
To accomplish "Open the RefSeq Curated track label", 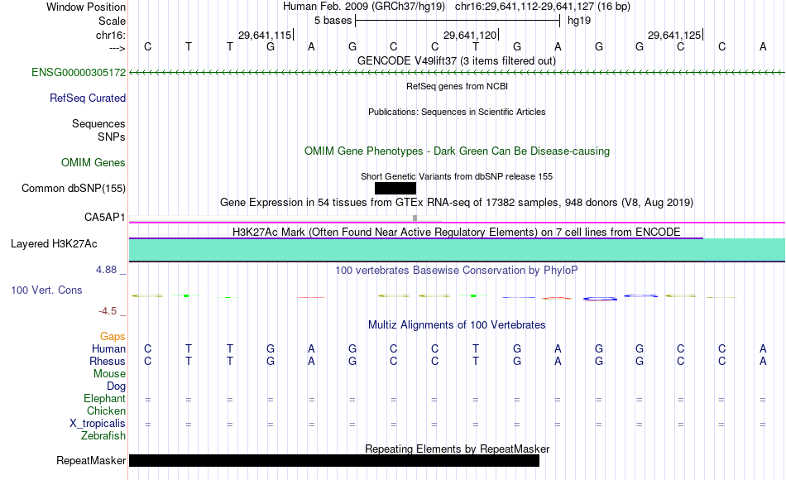I will [87, 98].
